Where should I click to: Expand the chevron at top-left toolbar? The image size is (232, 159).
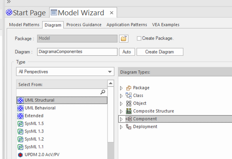click(9, 2)
